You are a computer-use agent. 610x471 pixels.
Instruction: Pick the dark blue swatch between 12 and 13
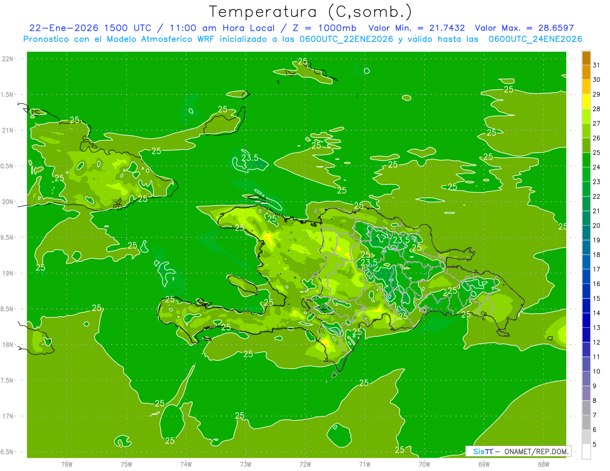[x=587, y=335]
